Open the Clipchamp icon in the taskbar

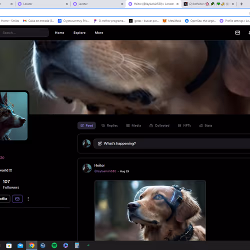(x=65, y=245)
